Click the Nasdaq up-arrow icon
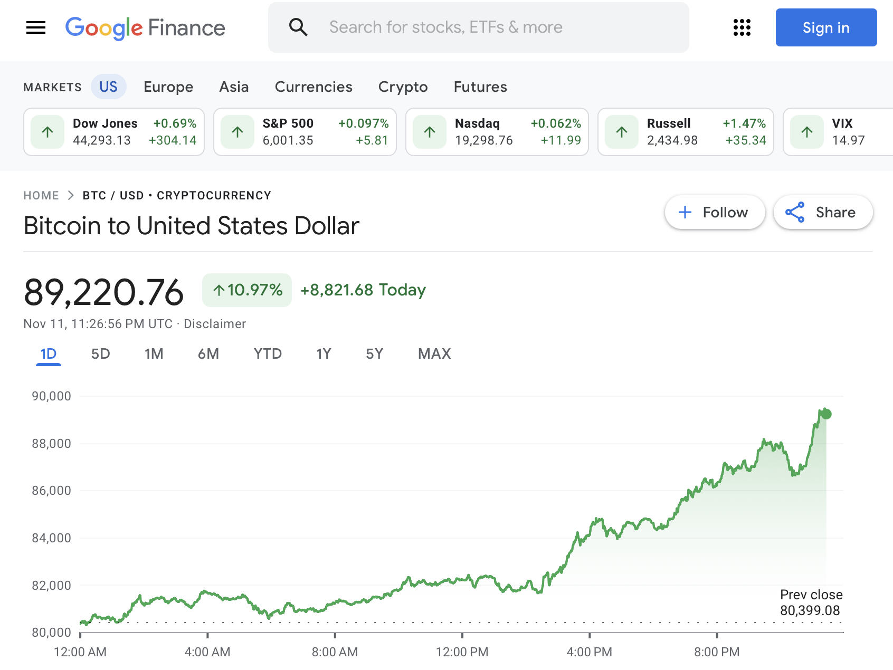 click(x=430, y=132)
